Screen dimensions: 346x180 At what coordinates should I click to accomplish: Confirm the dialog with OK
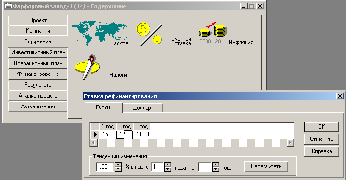(321, 127)
